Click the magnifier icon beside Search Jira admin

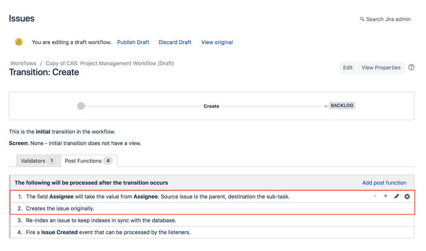click(362, 19)
